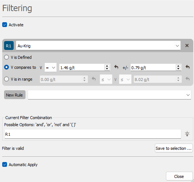The width and height of the screenshot is (194, 182).
Task: Expand the New Rule variable dropdown
Action: 109,95
